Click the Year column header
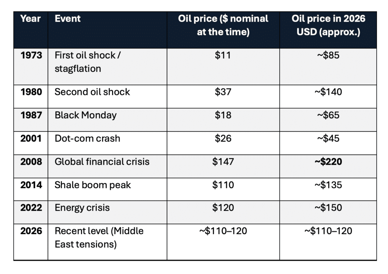The width and height of the screenshot is (388, 274). [x=31, y=19]
